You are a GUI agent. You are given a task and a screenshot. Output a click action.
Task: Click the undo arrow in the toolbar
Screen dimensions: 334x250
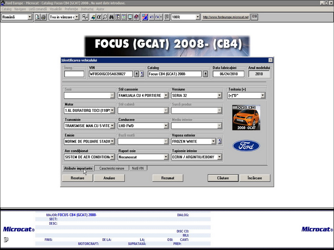coord(151,17)
